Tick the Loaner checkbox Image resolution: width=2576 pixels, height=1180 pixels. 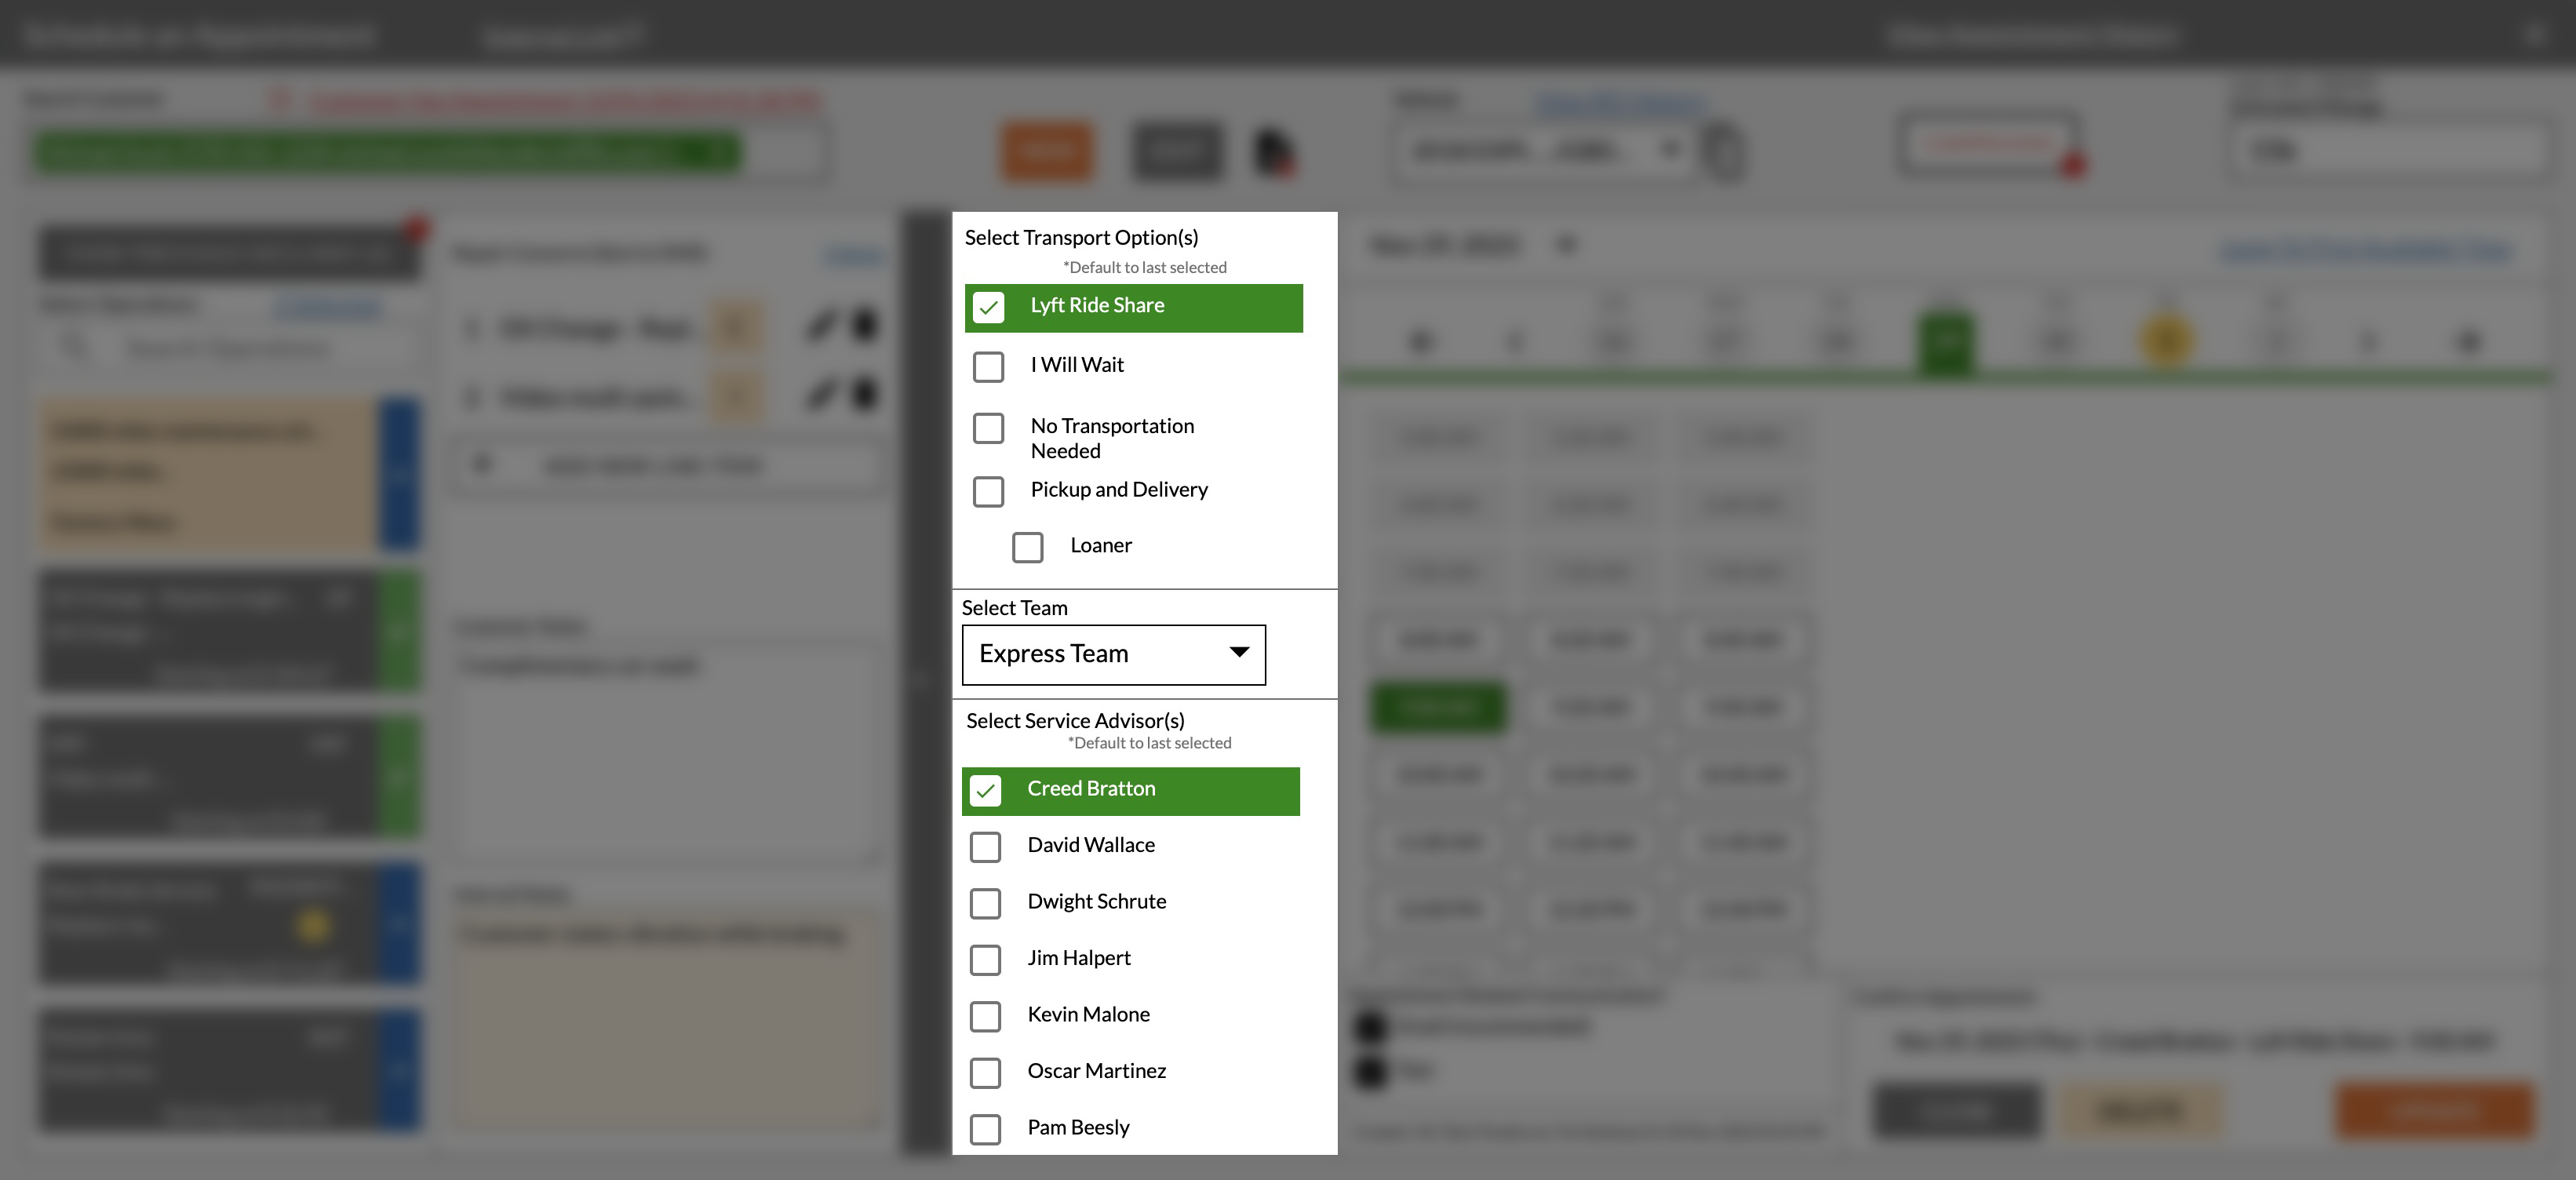point(1027,547)
